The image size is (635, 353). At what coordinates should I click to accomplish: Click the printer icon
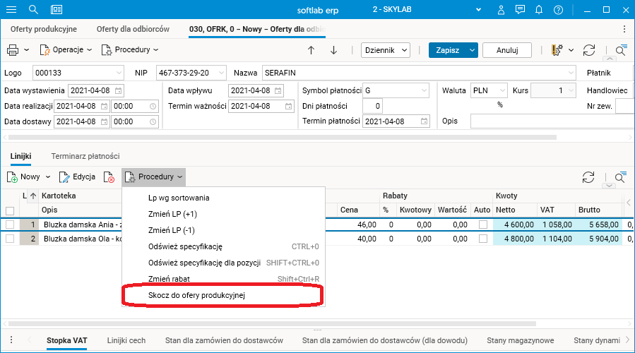coord(13,50)
